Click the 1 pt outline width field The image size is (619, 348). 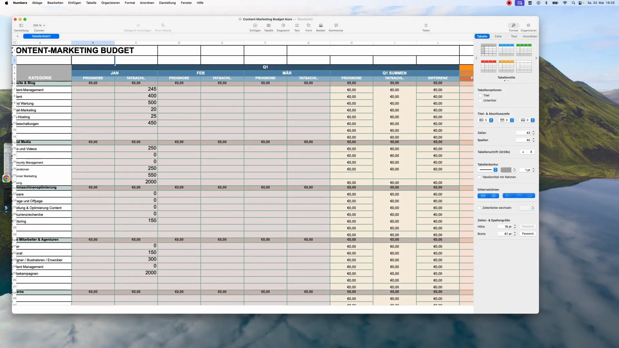pyautogui.click(x=525, y=170)
